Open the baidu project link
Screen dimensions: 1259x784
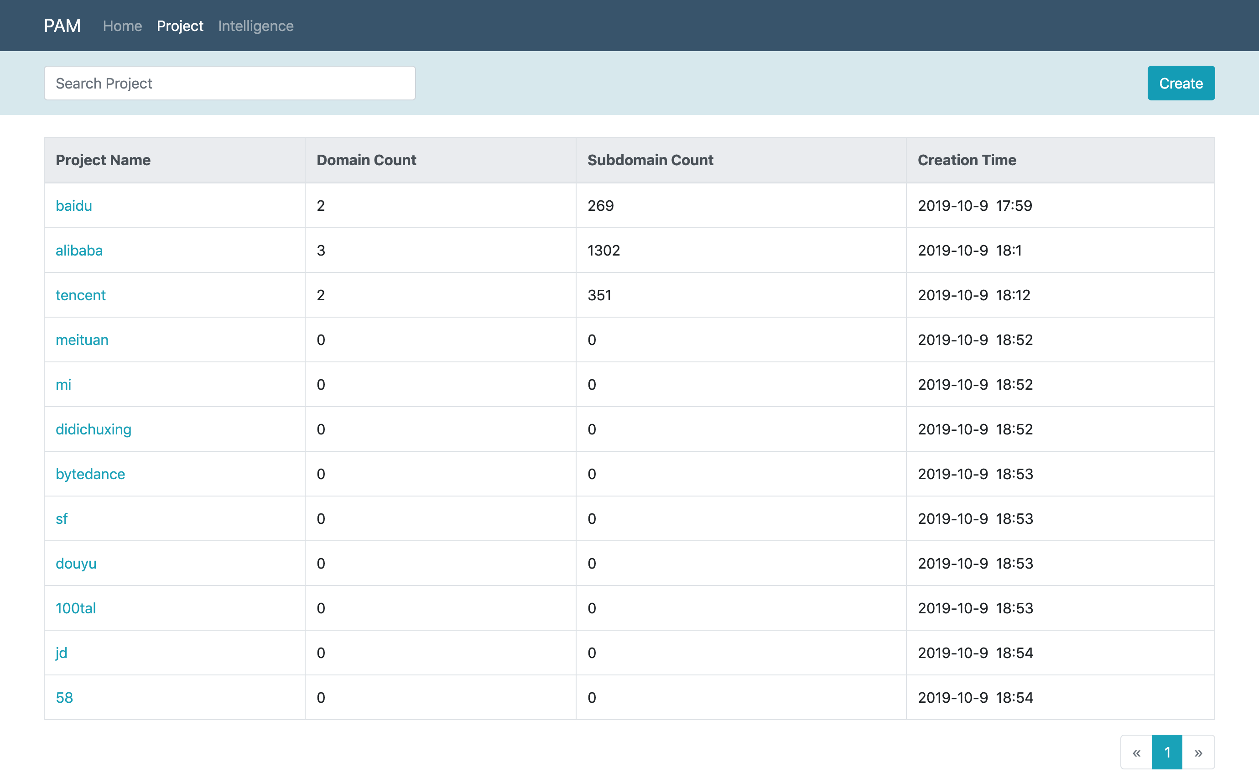coord(73,206)
